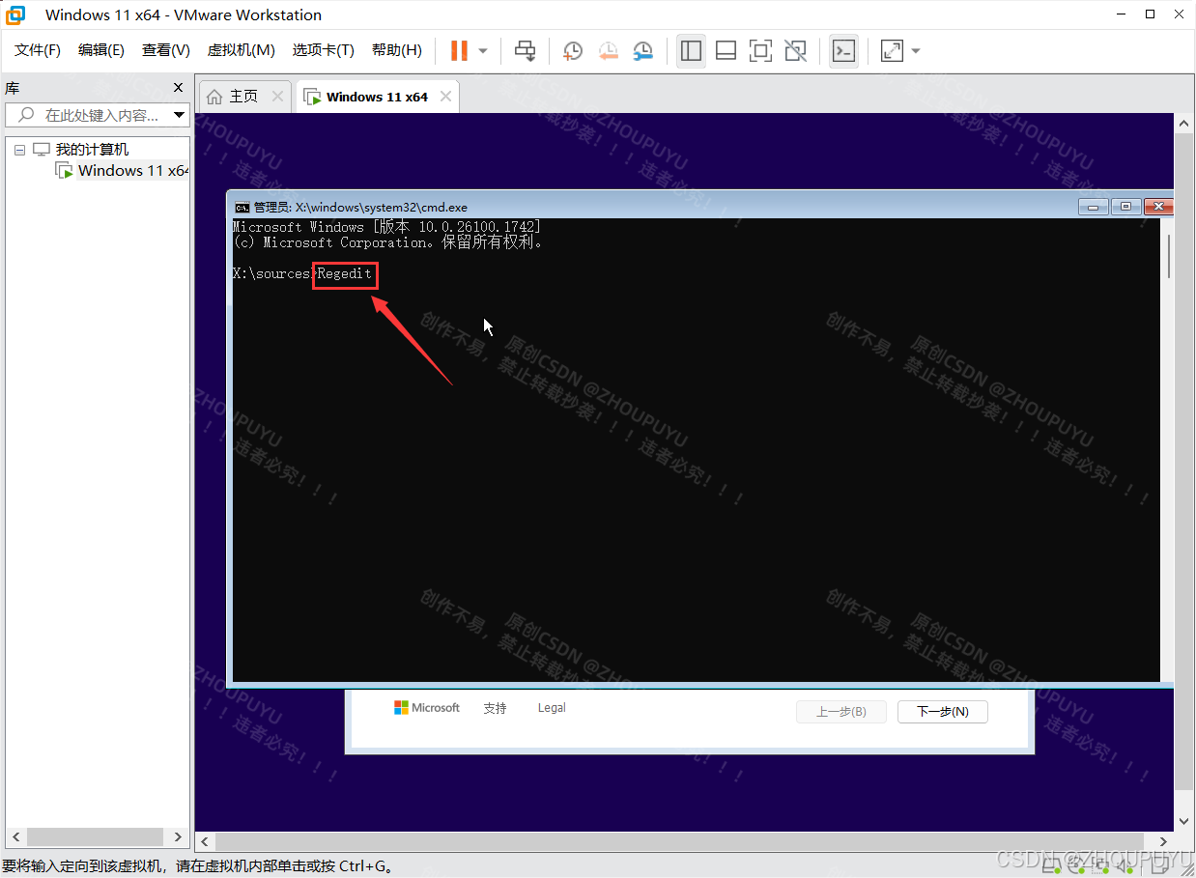The height and width of the screenshot is (878, 1196).
Task: Click the VM view scroll down arrow
Action: (x=1185, y=821)
